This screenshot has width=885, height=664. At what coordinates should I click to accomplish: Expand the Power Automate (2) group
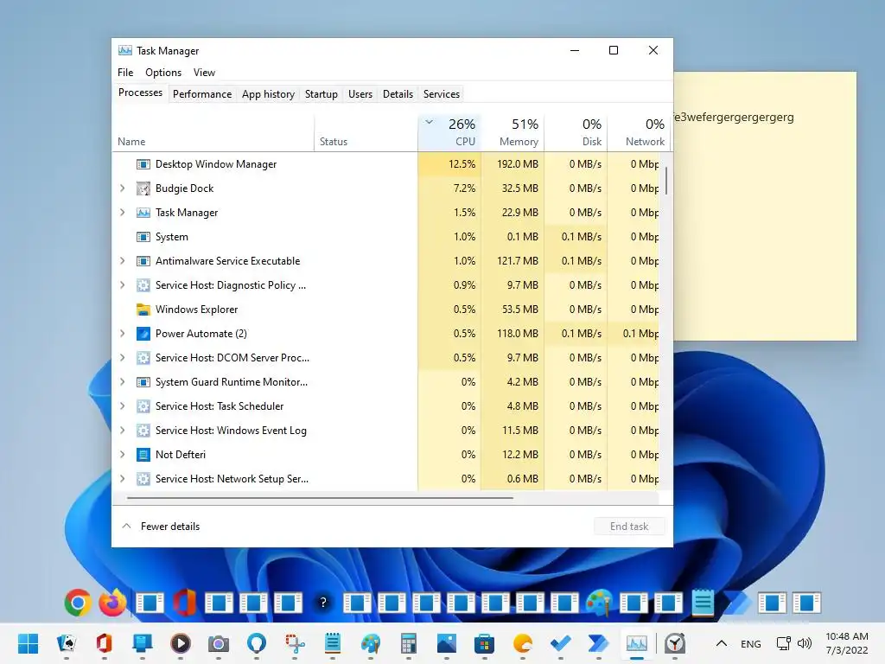click(123, 334)
